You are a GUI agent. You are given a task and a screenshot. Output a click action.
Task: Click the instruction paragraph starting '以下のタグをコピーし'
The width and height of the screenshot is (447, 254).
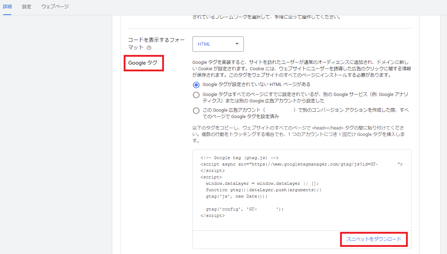coord(298,134)
